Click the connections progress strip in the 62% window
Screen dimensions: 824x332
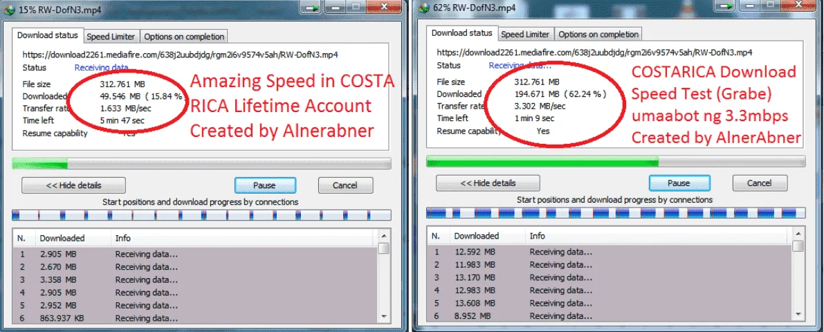click(x=615, y=213)
